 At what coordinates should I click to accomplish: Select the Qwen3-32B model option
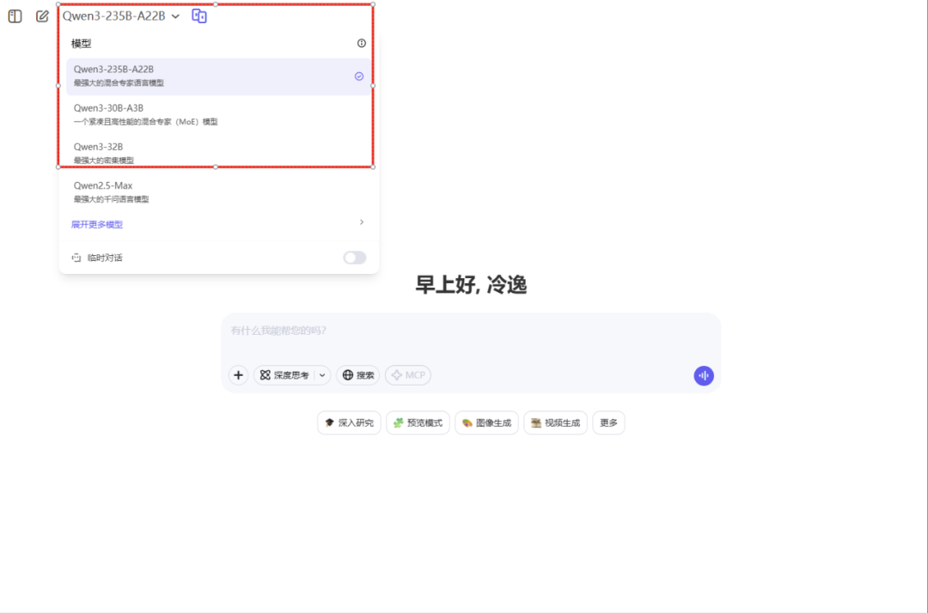click(x=218, y=153)
